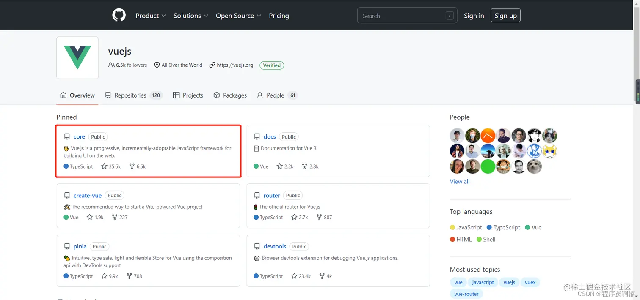This screenshot has width=640, height=300.
Task: Click the pinia star count 9.9k
Action: pyautogui.click(x=110, y=276)
